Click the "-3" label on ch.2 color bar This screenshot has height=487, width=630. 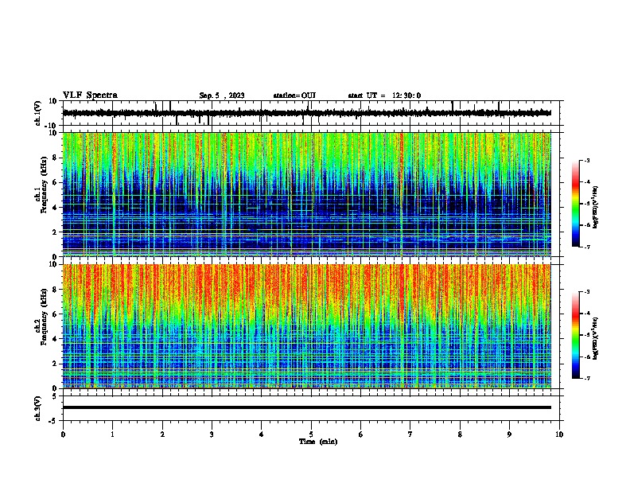pos(587,292)
